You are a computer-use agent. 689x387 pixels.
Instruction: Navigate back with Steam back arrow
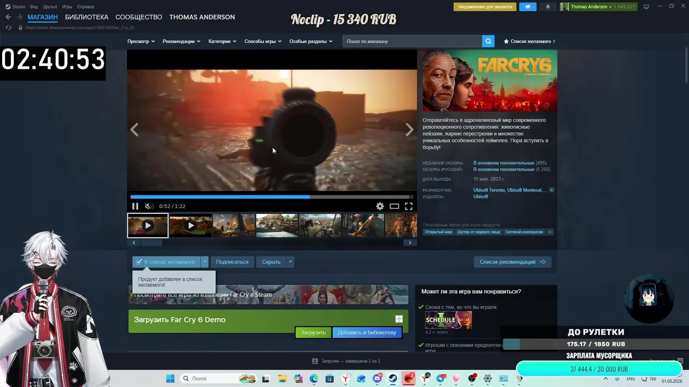(x=8, y=17)
